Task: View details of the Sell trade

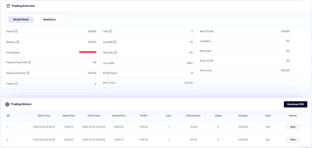Action: pos(293,127)
